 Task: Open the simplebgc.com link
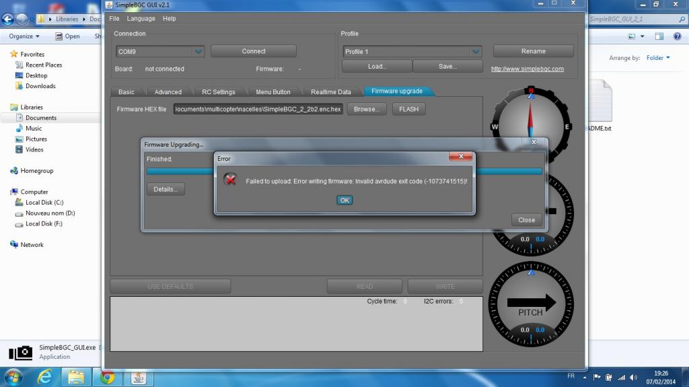click(528, 69)
